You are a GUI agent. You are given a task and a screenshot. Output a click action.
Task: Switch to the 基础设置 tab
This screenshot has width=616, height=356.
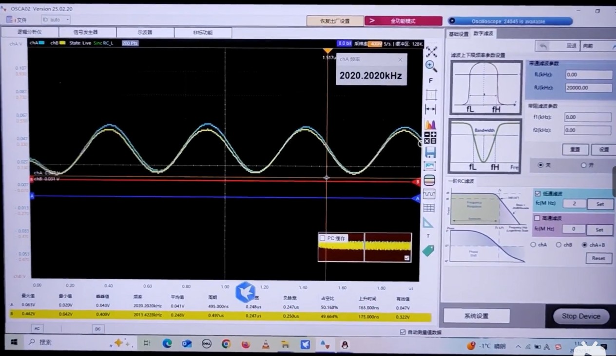[458, 34]
